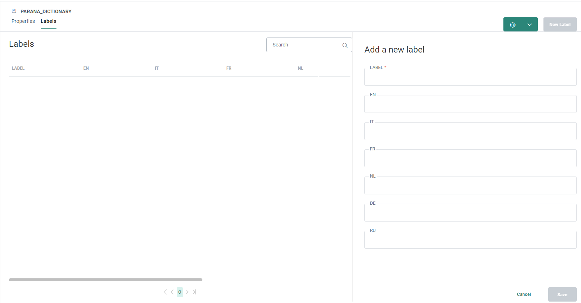Switch to the Properties tab
Screen dimensions: 581x303
coord(23,21)
